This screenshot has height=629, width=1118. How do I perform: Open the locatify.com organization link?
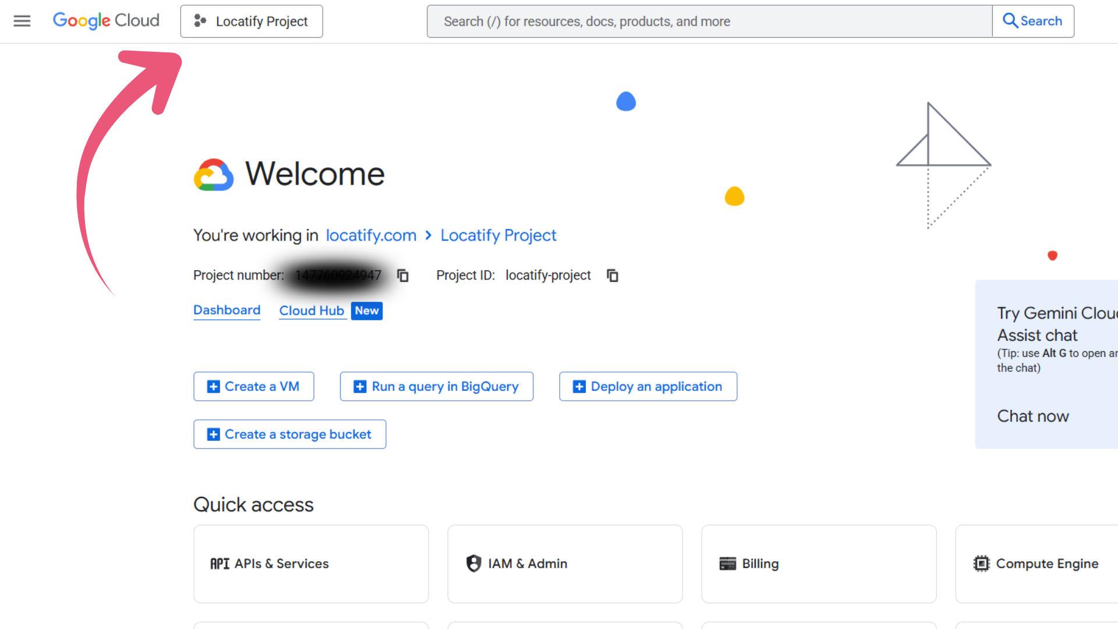point(371,235)
